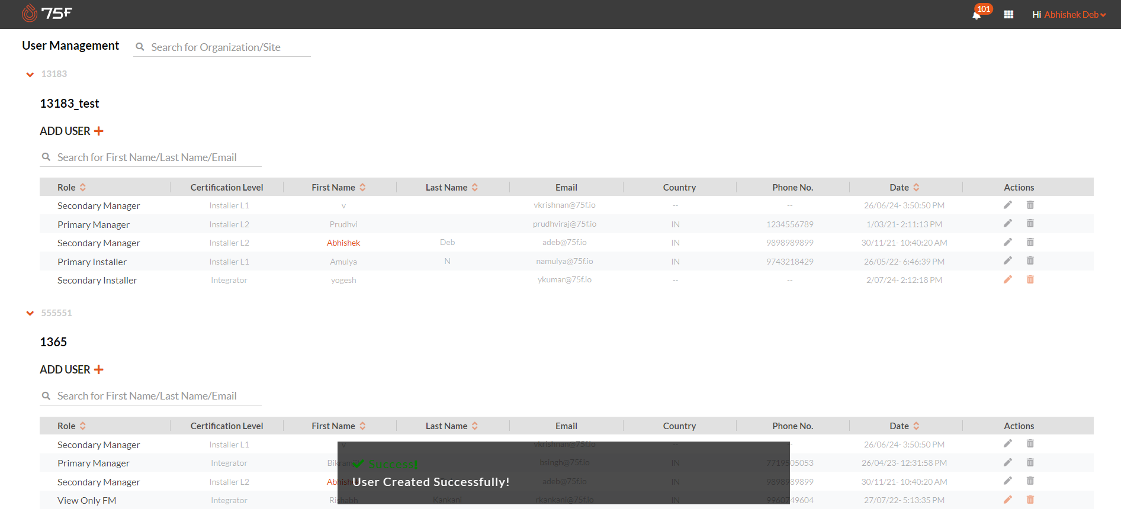
Task: Add a user to 1365 site
Action: (72, 369)
